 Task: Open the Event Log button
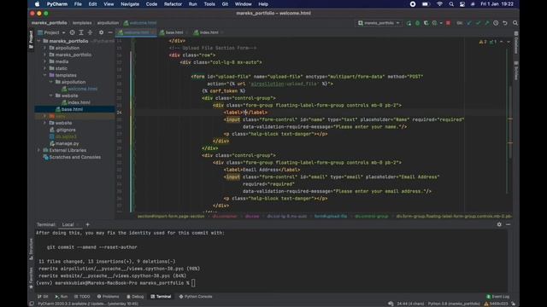click(x=497, y=297)
